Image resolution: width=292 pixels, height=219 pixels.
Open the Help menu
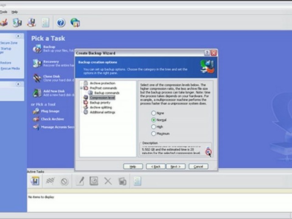tap(15, 12)
